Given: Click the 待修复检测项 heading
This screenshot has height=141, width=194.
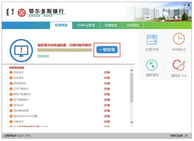Looking at the screenshot, I should click(17, 68).
